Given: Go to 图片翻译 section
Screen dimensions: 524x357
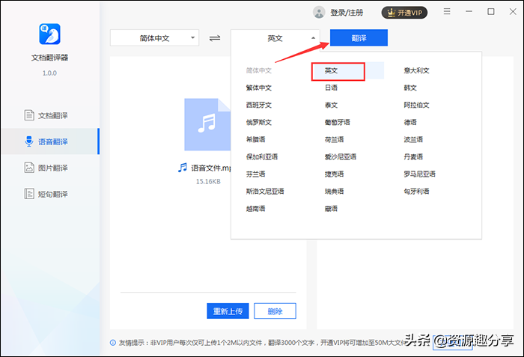Looking at the screenshot, I should (x=46, y=168).
